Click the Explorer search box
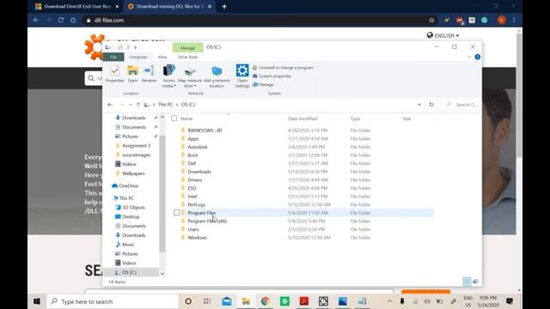The height and width of the screenshot is (309, 550). pyautogui.click(x=461, y=105)
